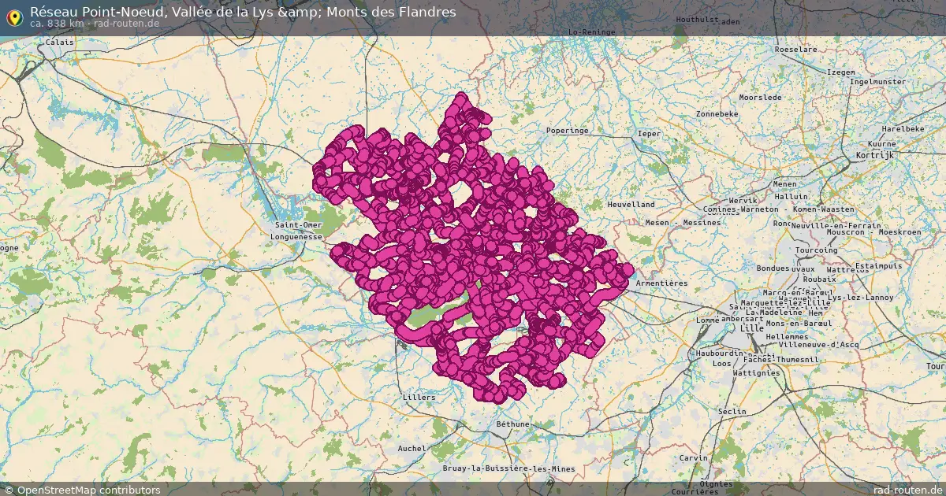Click the 'Loos' map label
946x496 pixels.
pos(721,364)
